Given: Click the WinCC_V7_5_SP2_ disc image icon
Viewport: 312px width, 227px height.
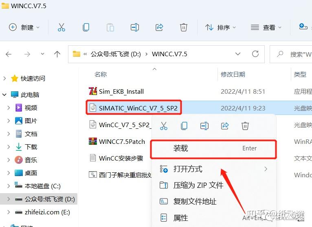Looking at the screenshot, I should tap(93, 125).
